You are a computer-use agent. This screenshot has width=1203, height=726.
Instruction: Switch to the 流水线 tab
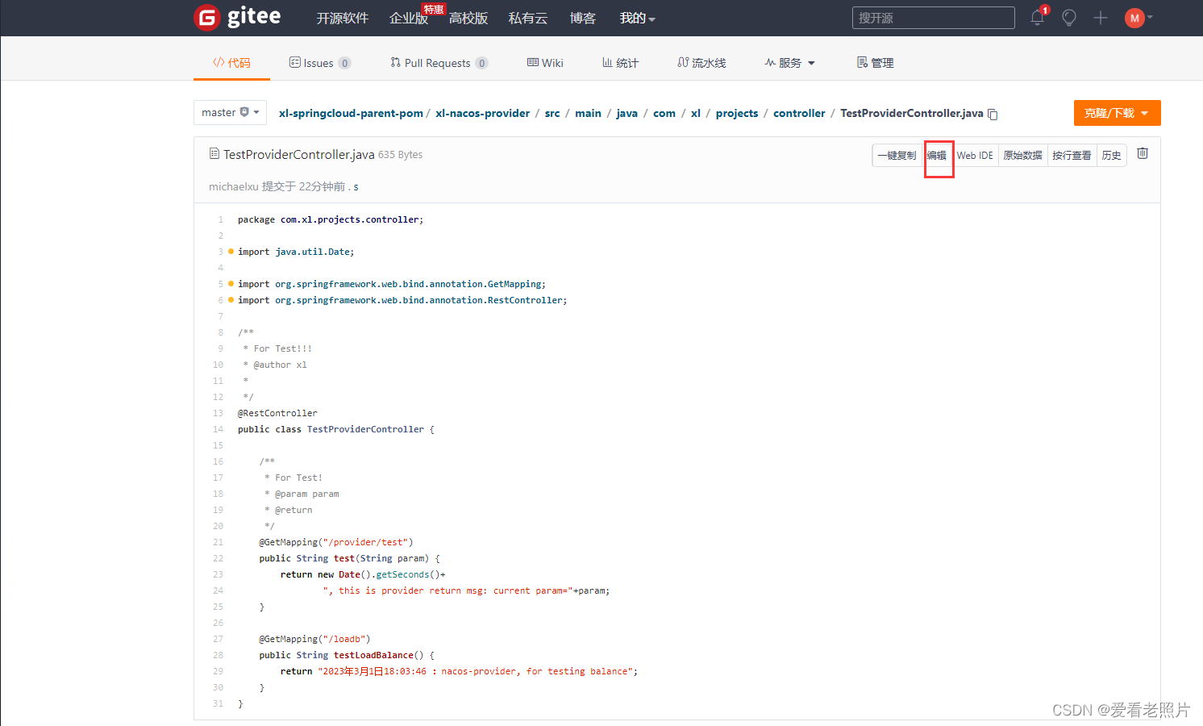click(701, 63)
